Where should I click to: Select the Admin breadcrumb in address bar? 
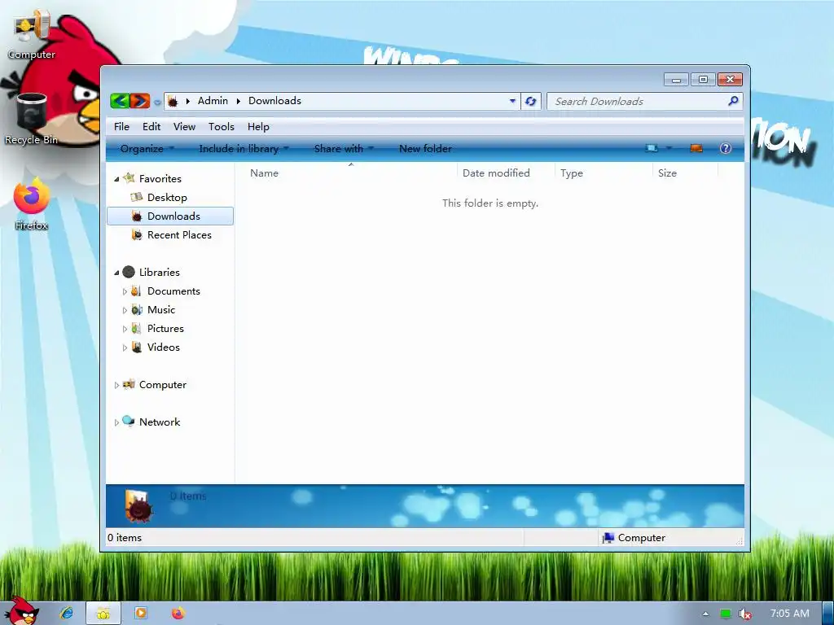(x=213, y=101)
